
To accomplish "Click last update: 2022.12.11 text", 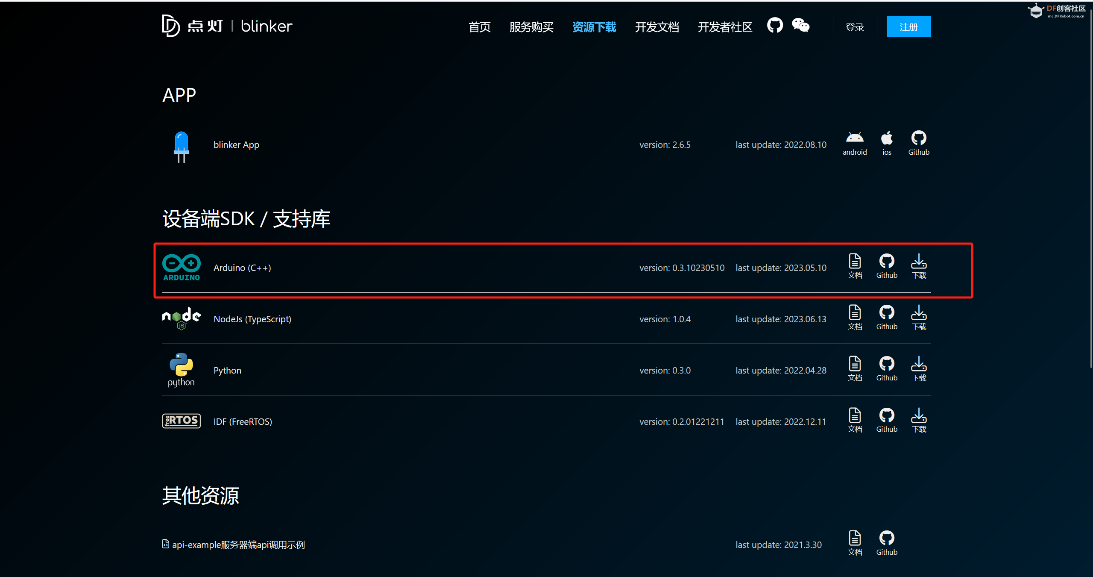I will [780, 422].
